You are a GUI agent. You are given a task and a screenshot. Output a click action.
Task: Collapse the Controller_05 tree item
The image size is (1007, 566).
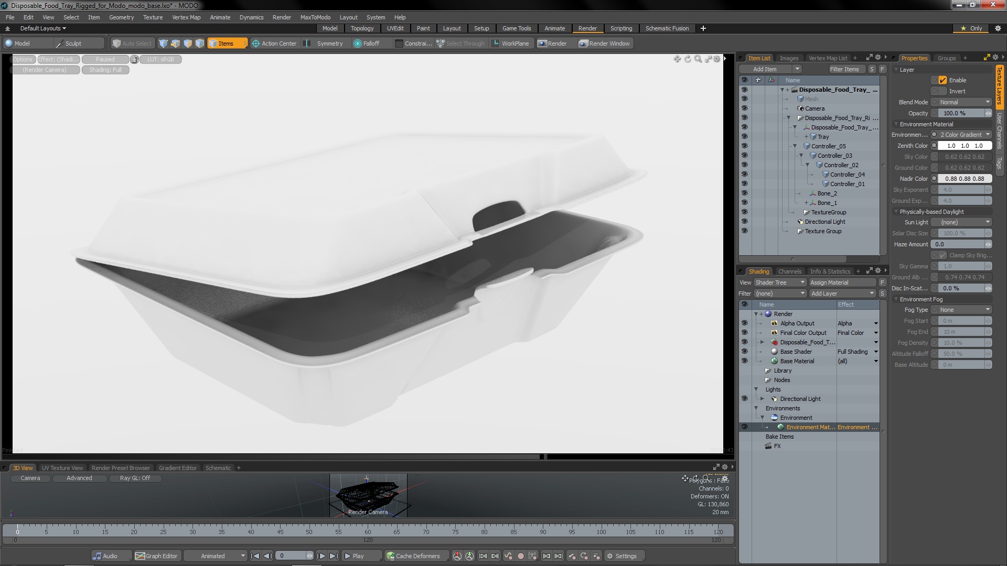(x=795, y=146)
